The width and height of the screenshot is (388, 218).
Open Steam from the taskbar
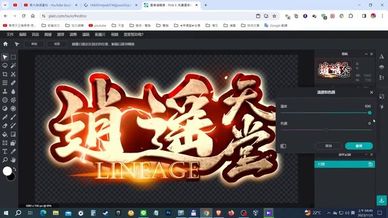tap(105, 213)
